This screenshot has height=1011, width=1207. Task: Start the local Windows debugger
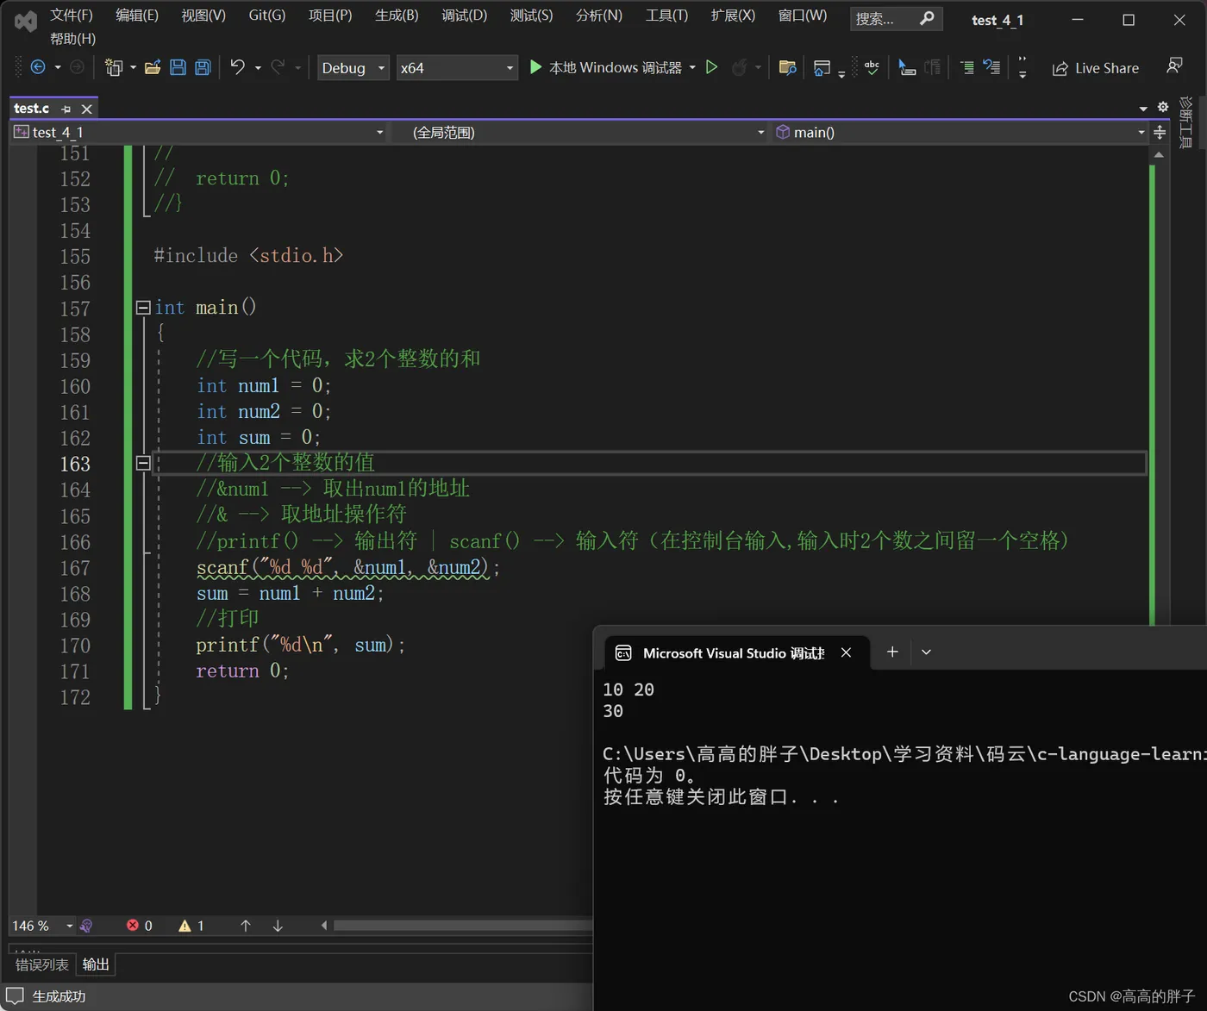pos(605,67)
